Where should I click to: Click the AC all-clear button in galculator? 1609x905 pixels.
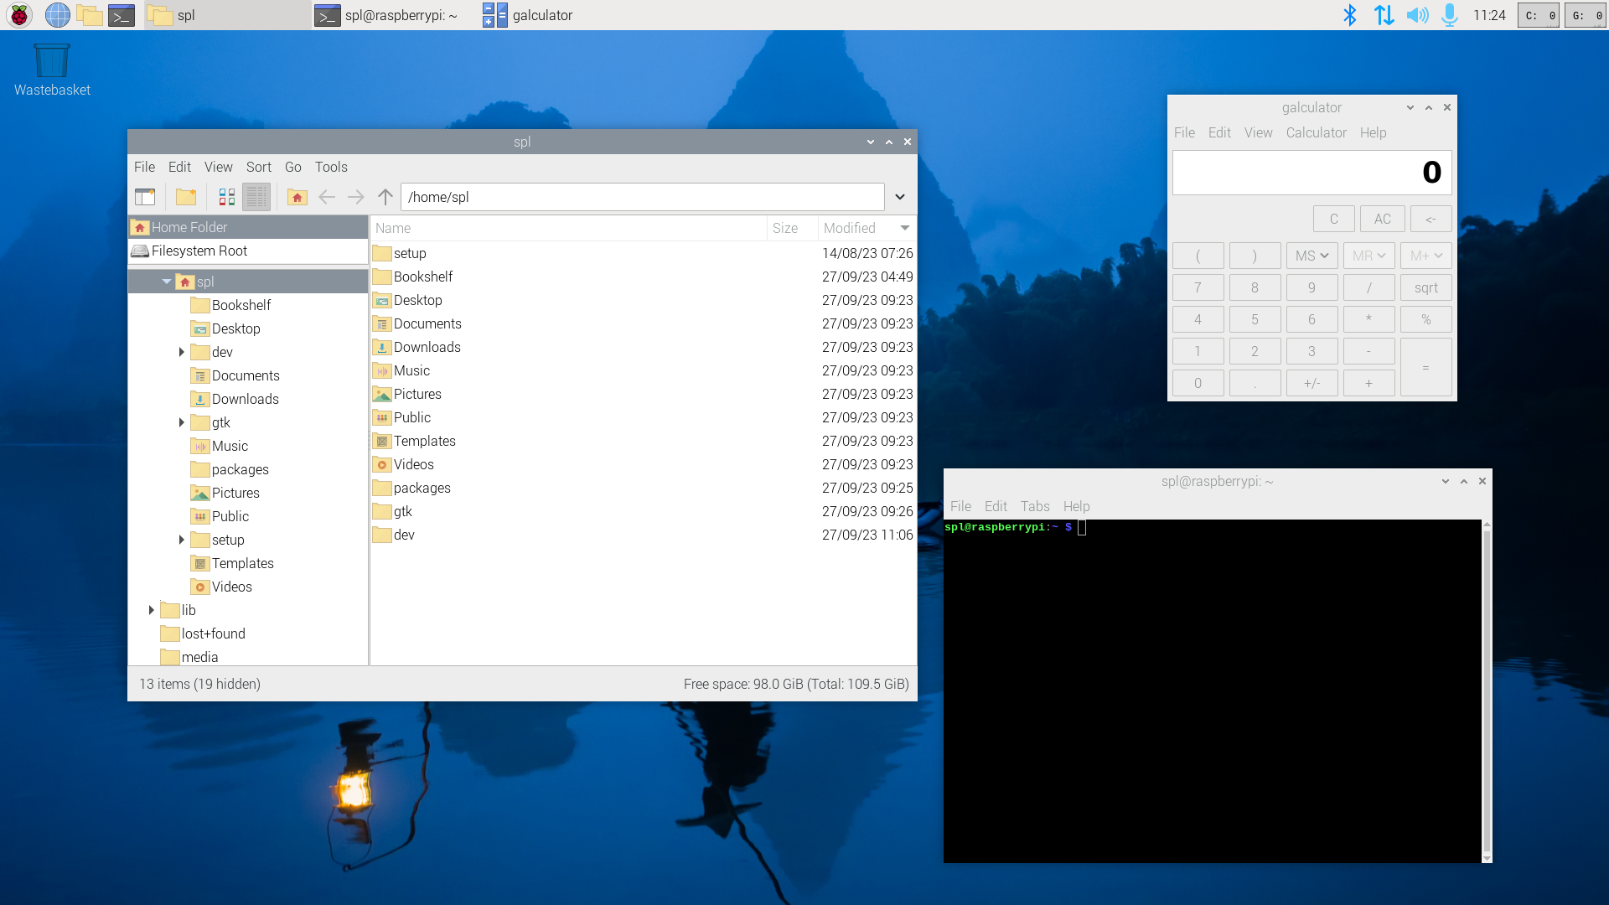pos(1381,219)
